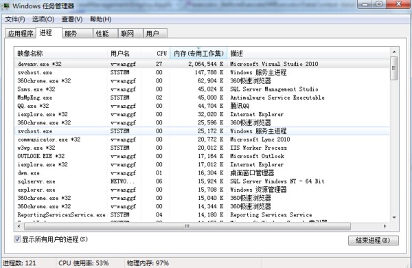Select communicator.exe *32 process
Viewport: 412px width, 268px height.
(x=203, y=139)
